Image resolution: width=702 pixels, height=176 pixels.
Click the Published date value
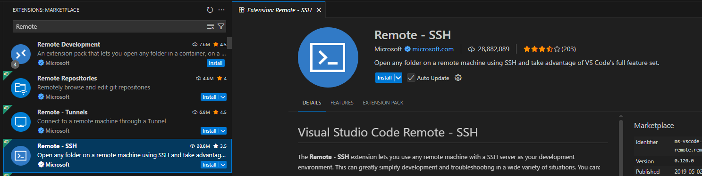point(688,172)
